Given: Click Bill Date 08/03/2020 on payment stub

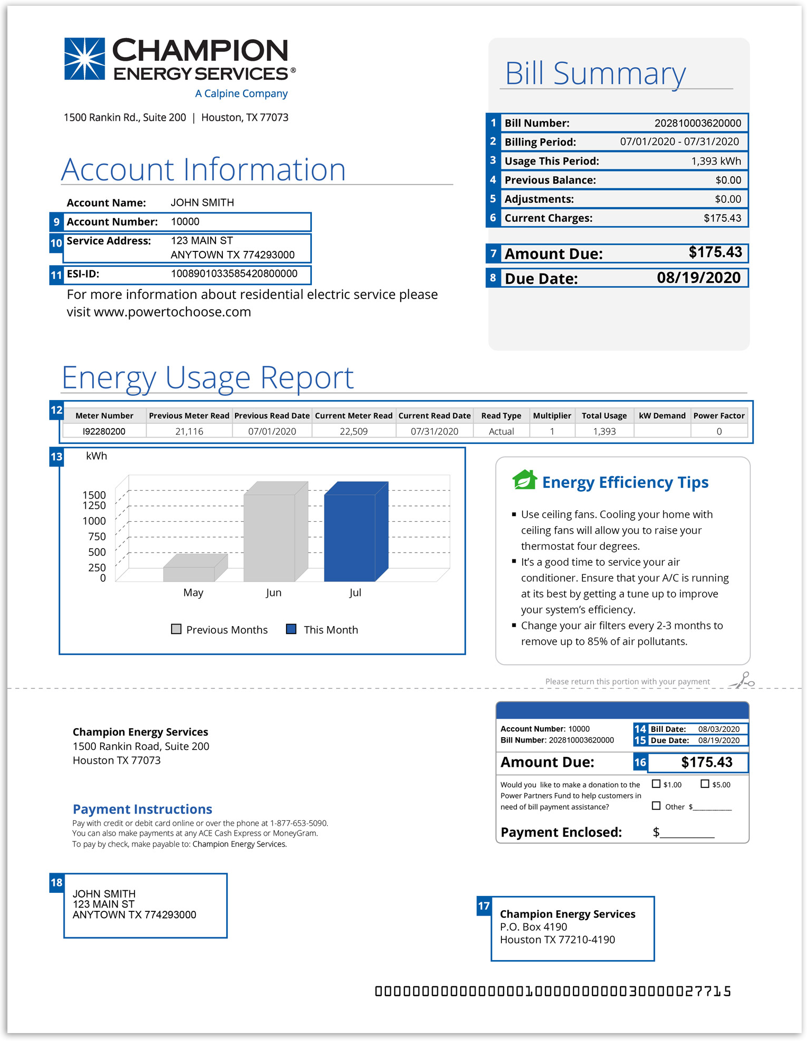Looking at the screenshot, I should (719, 729).
